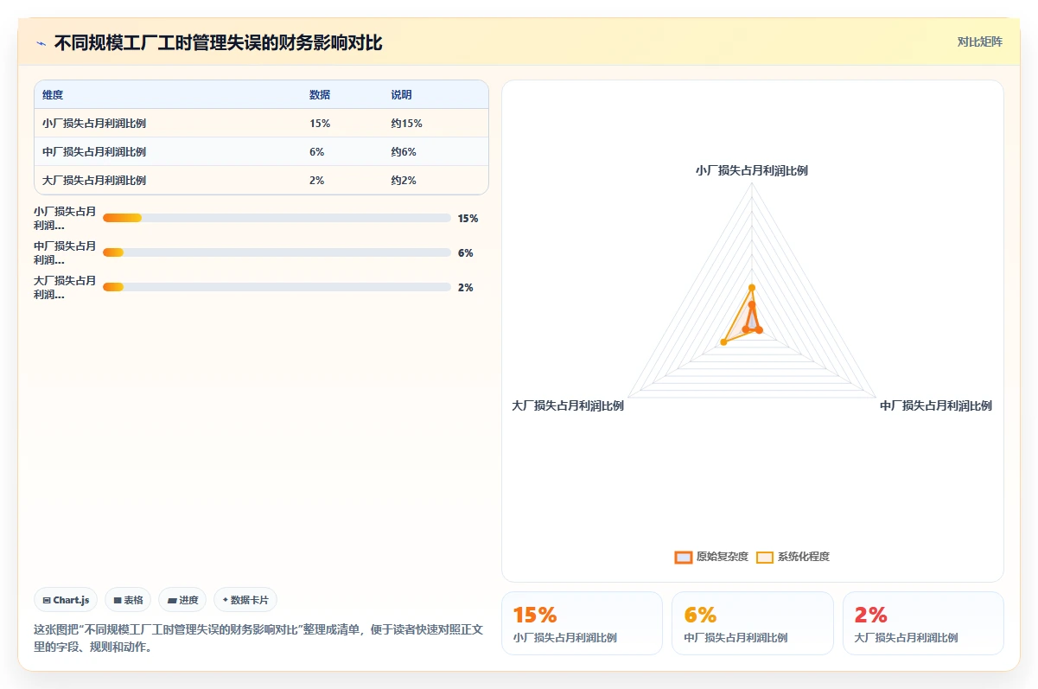
Task: Click the 说明 column header
Action: click(x=401, y=95)
